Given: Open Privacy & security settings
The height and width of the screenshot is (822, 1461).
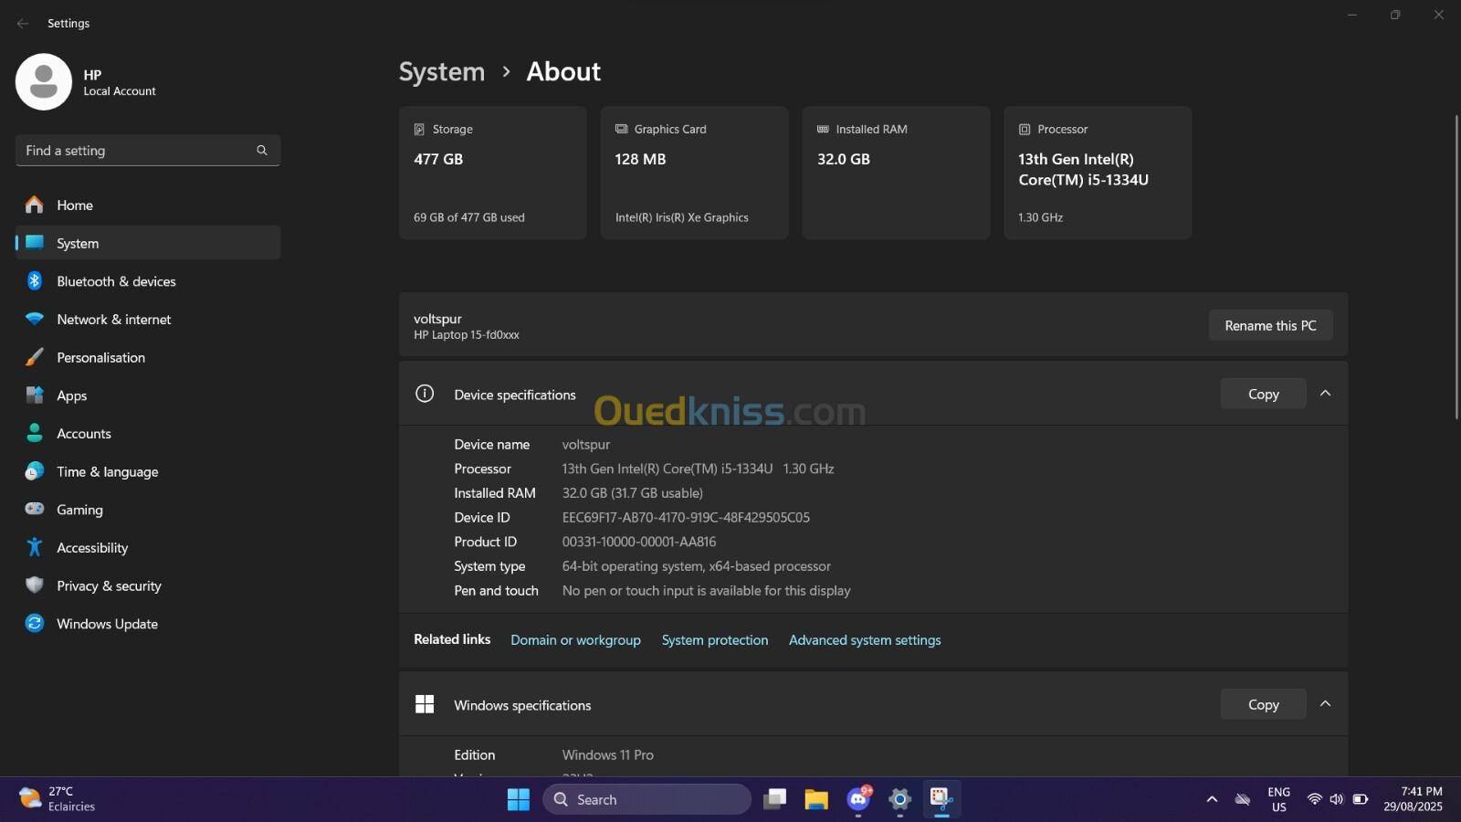Looking at the screenshot, I should [148, 586].
